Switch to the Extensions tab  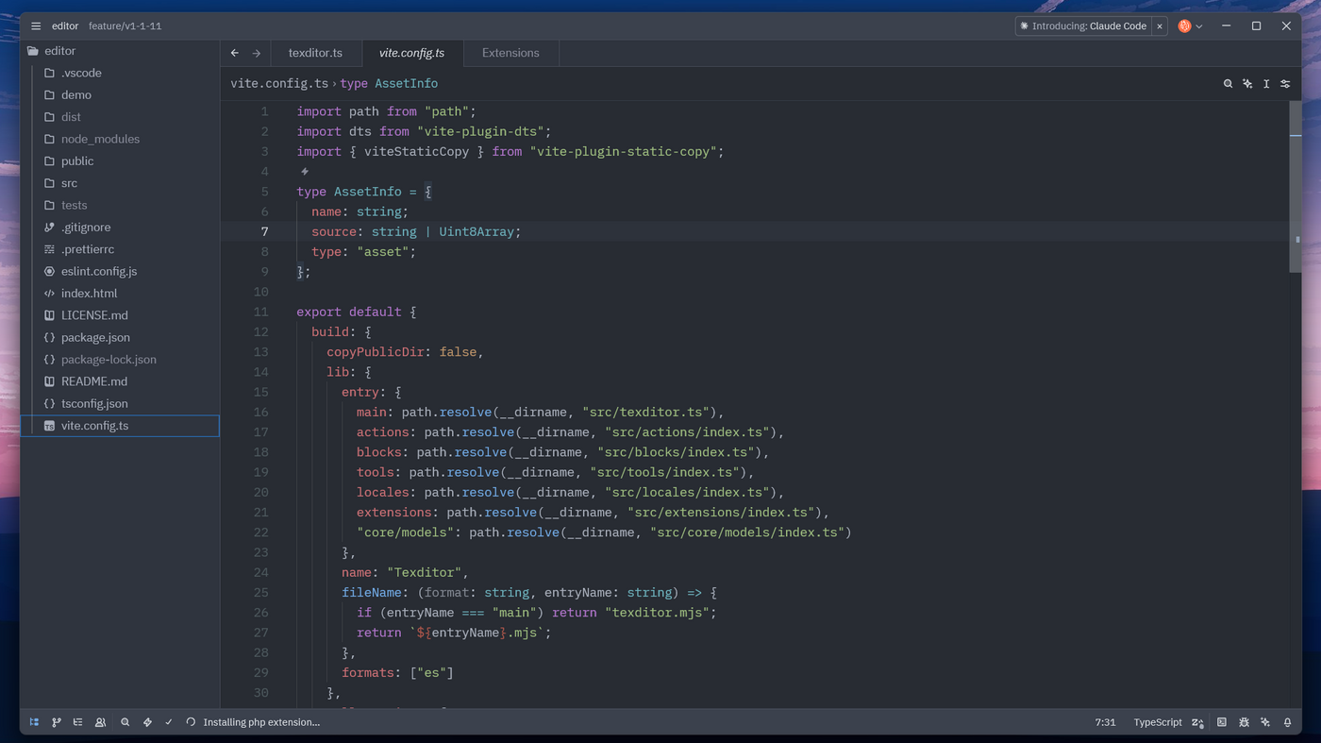(510, 53)
